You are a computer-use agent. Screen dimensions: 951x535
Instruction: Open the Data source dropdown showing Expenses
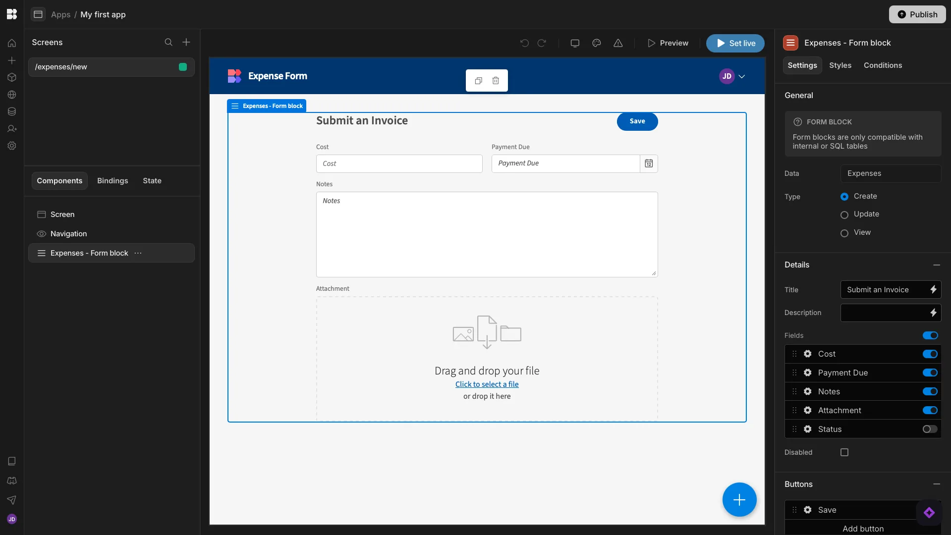pos(891,173)
